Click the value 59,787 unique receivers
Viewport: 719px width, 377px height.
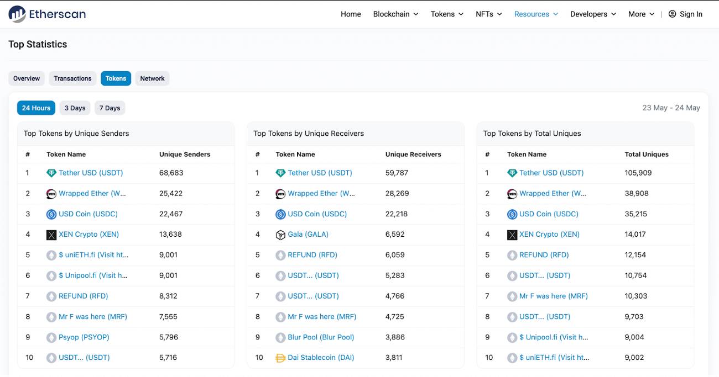397,173
